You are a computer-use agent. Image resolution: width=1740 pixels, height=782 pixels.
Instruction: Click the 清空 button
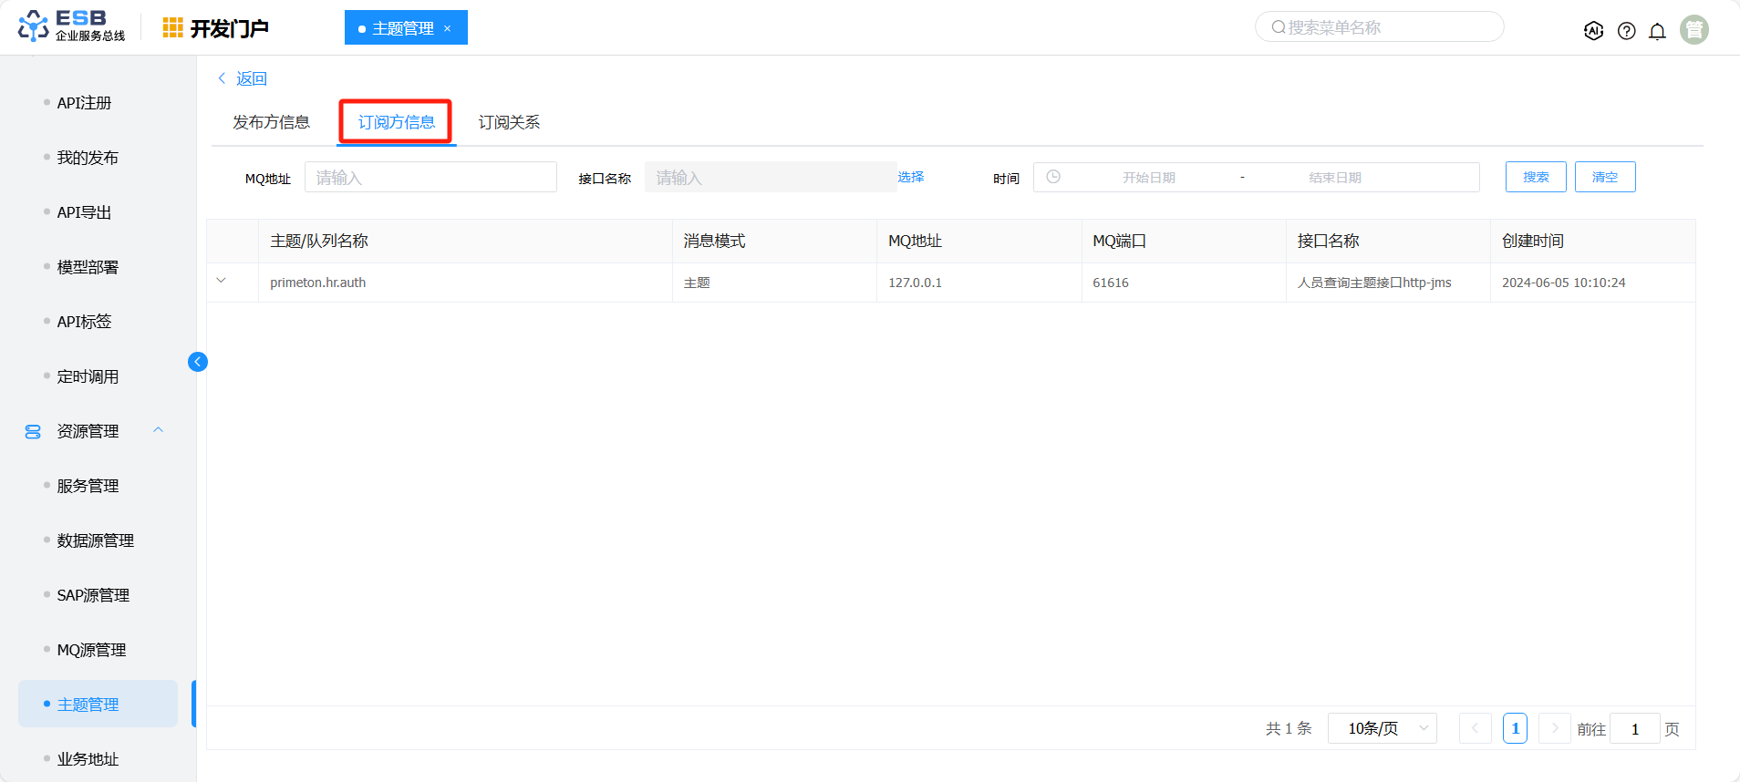point(1604,177)
